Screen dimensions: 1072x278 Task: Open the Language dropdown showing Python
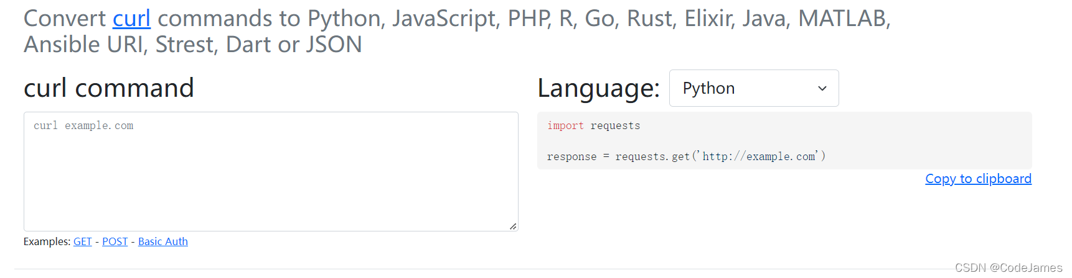point(753,88)
